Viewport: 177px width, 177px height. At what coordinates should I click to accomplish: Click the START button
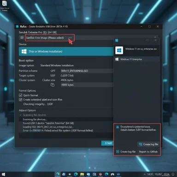107,143
